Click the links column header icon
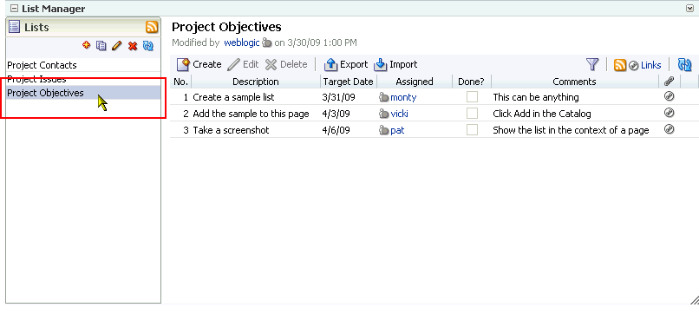This screenshot has height=314, width=699. coord(669,82)
